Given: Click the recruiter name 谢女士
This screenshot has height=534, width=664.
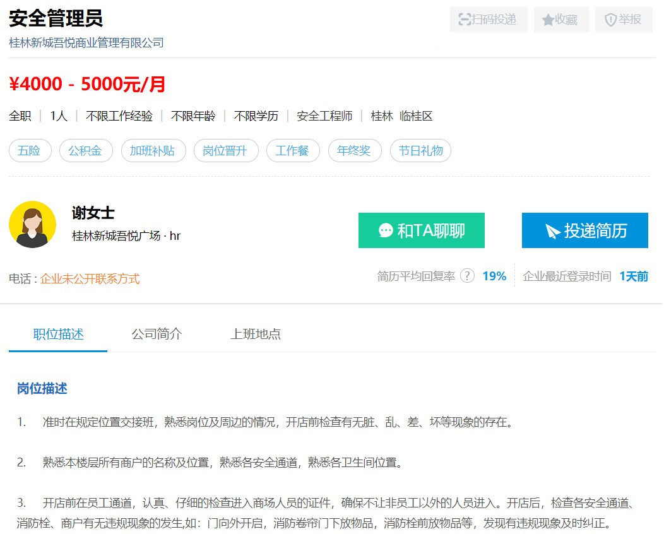Looking at the screenshot, I should [93, 213].
